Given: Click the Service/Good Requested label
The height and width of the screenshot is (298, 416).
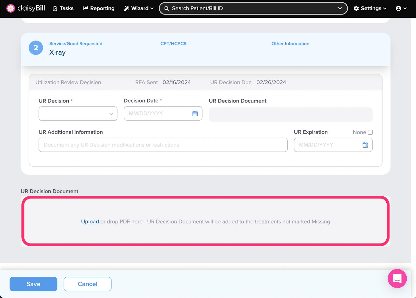Looking at the screenshot, I should point(76,44).
